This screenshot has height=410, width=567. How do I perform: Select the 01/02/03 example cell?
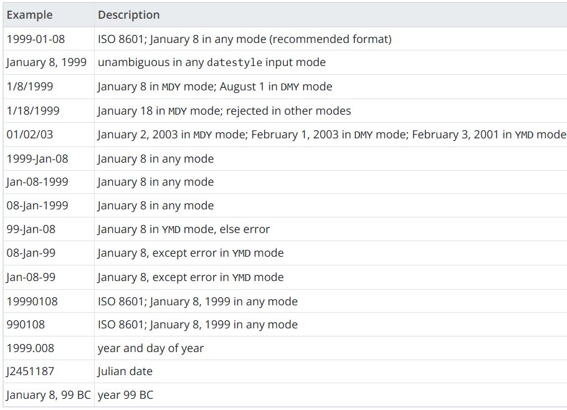point(30,135)
